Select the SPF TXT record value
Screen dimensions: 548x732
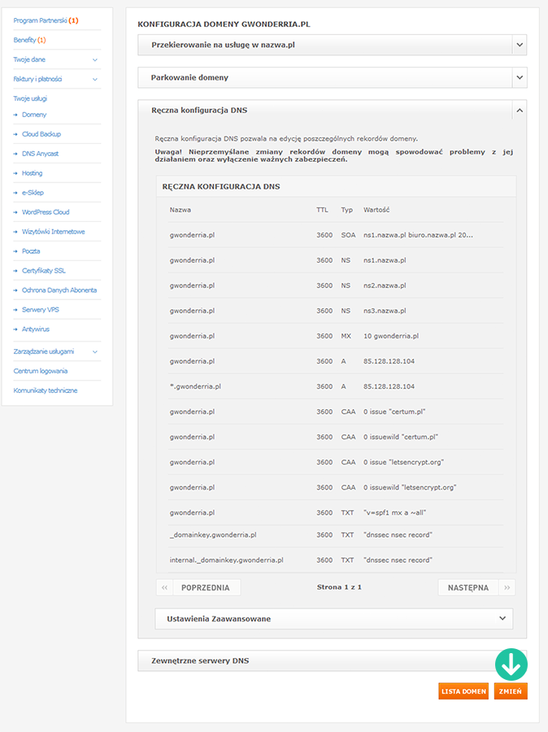tap(395, 512)
